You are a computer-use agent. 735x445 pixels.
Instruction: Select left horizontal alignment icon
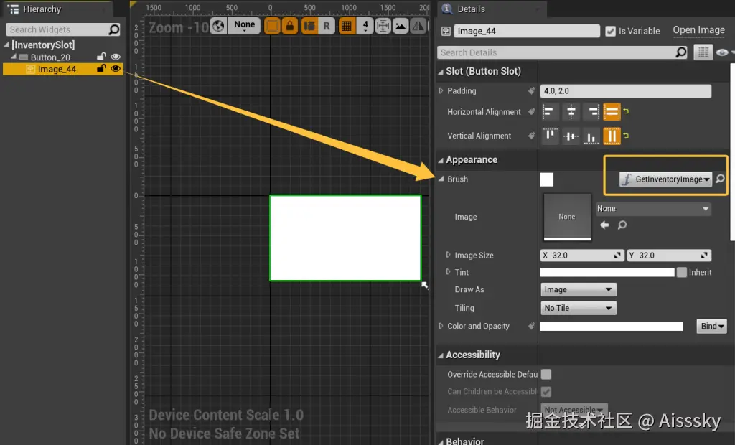[550, 111]
